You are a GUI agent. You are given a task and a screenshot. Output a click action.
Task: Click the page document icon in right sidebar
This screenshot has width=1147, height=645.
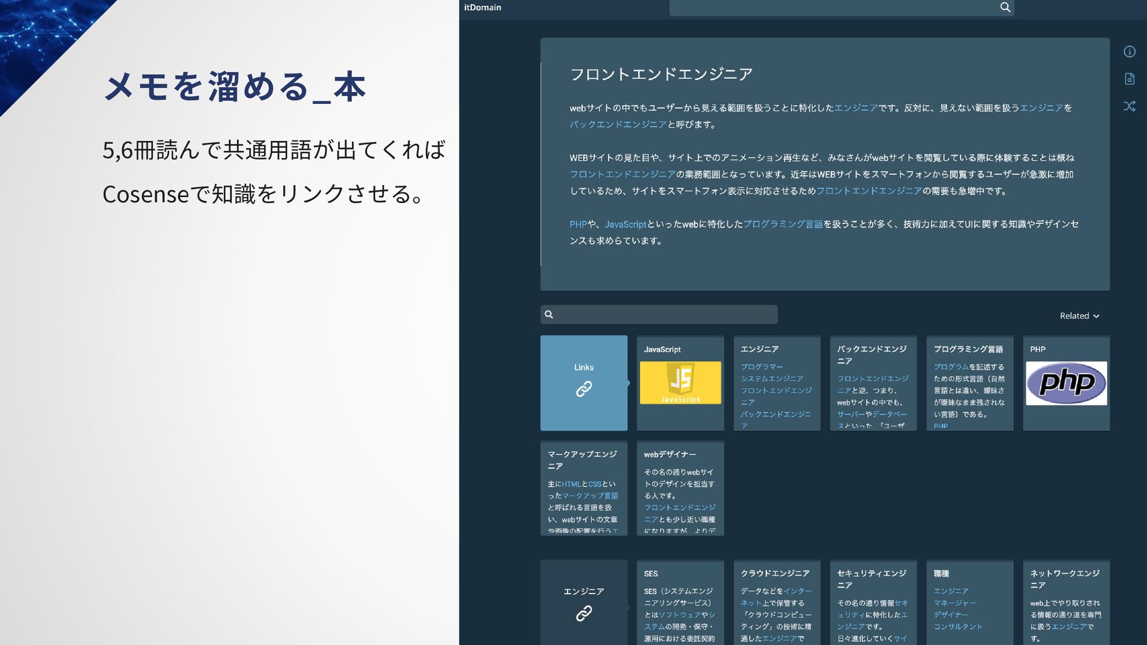tap(1129, 79)
